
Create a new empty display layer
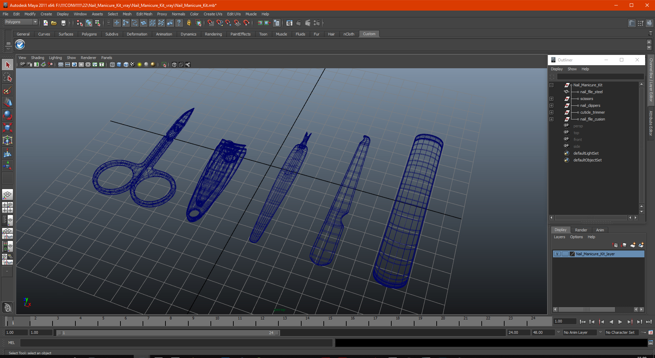tap(633, 245)
